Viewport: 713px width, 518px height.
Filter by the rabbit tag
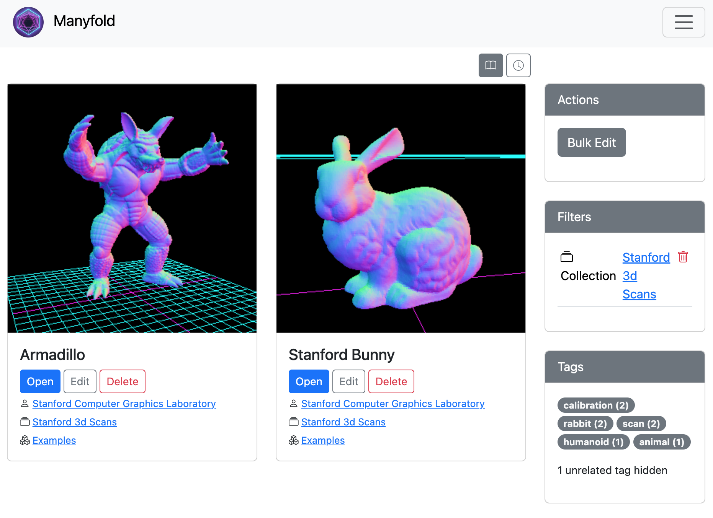(585, 424)
